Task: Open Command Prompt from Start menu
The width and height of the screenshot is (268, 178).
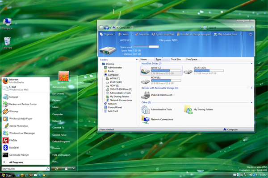Action: click(x=25, y=155)
